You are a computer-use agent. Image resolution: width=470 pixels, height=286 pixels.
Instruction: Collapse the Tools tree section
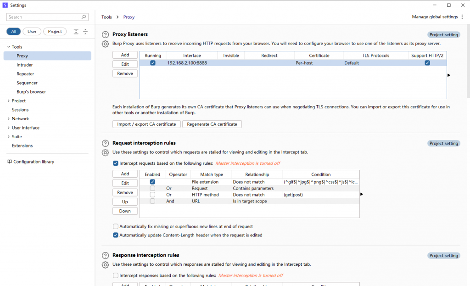(x=8, y=47)
